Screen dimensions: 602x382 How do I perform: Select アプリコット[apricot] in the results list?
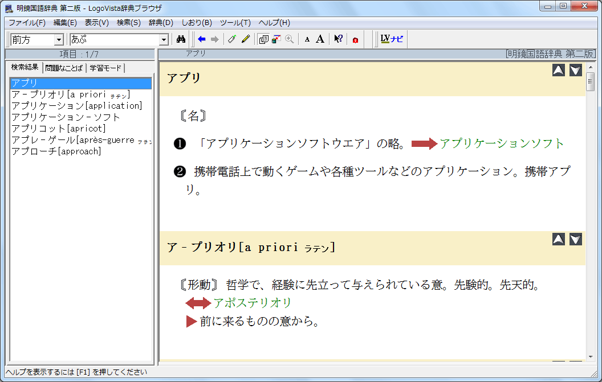point(59,129)
